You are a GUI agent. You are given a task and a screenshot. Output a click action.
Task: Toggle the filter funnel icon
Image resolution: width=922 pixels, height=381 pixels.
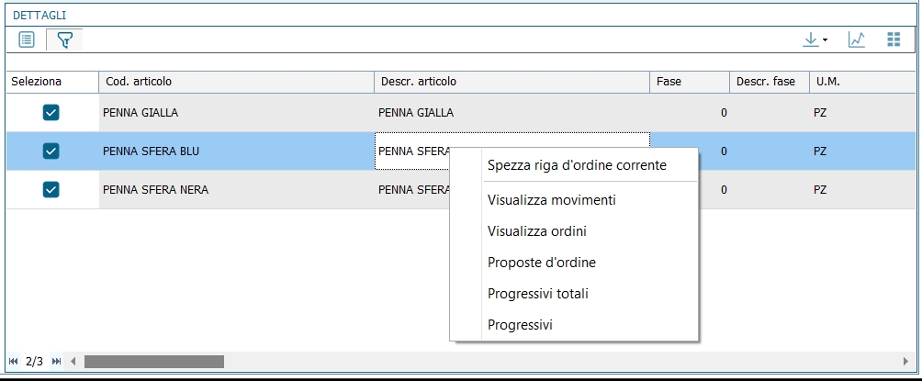pyautogui.click(x=64, y=39)
